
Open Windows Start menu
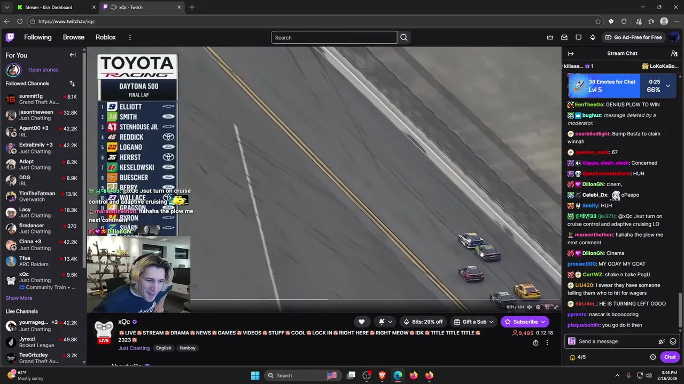pos(255,375)
